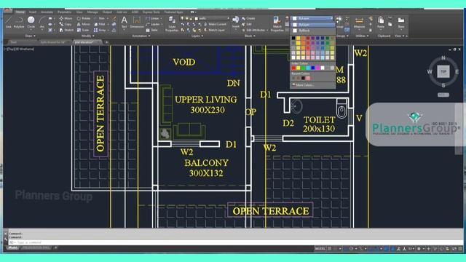Click the Scale command
The width and height of the screenshot is (466, 262).
[x=83, y=30]
